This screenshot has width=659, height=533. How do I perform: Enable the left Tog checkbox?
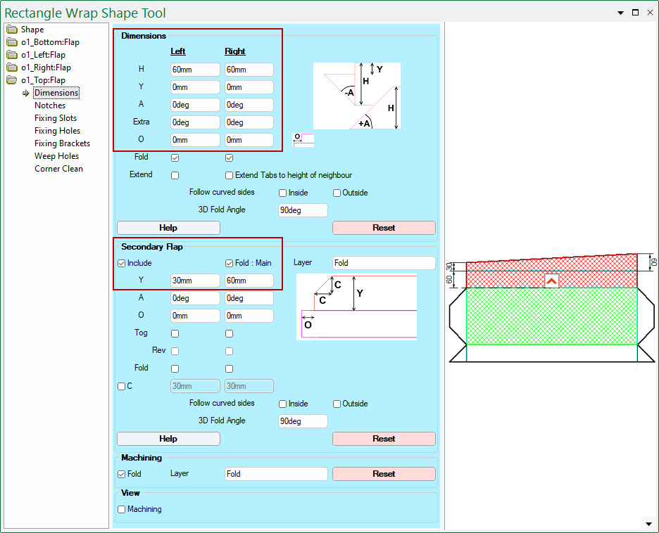[175, 333]
